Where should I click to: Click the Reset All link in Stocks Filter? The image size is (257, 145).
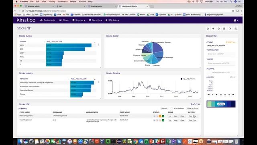point(230,42)
